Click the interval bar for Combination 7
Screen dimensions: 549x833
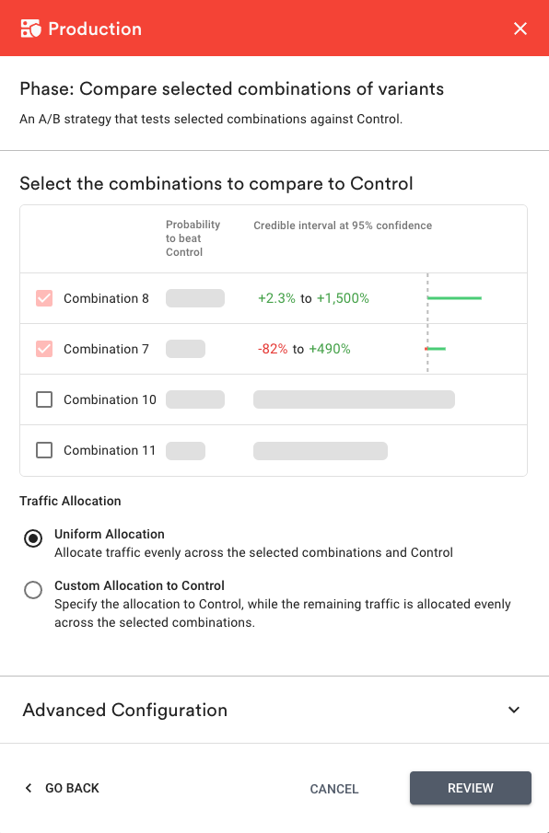coord(436,349)
